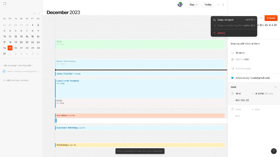This screenshot has width=280, height=157.
Task: Click the clock icon beside 4PM
Action: (232, 94)
